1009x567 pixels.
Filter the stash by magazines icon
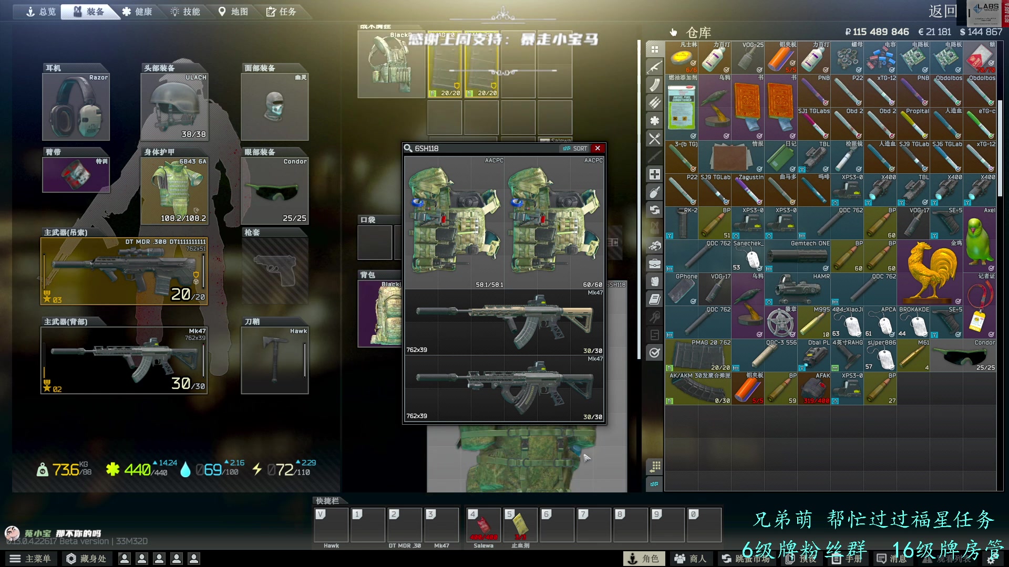654,85
